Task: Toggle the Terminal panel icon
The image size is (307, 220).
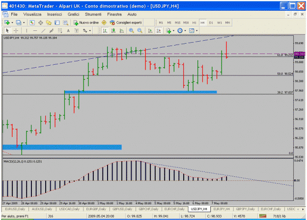Action: click(x=57, y=23)
